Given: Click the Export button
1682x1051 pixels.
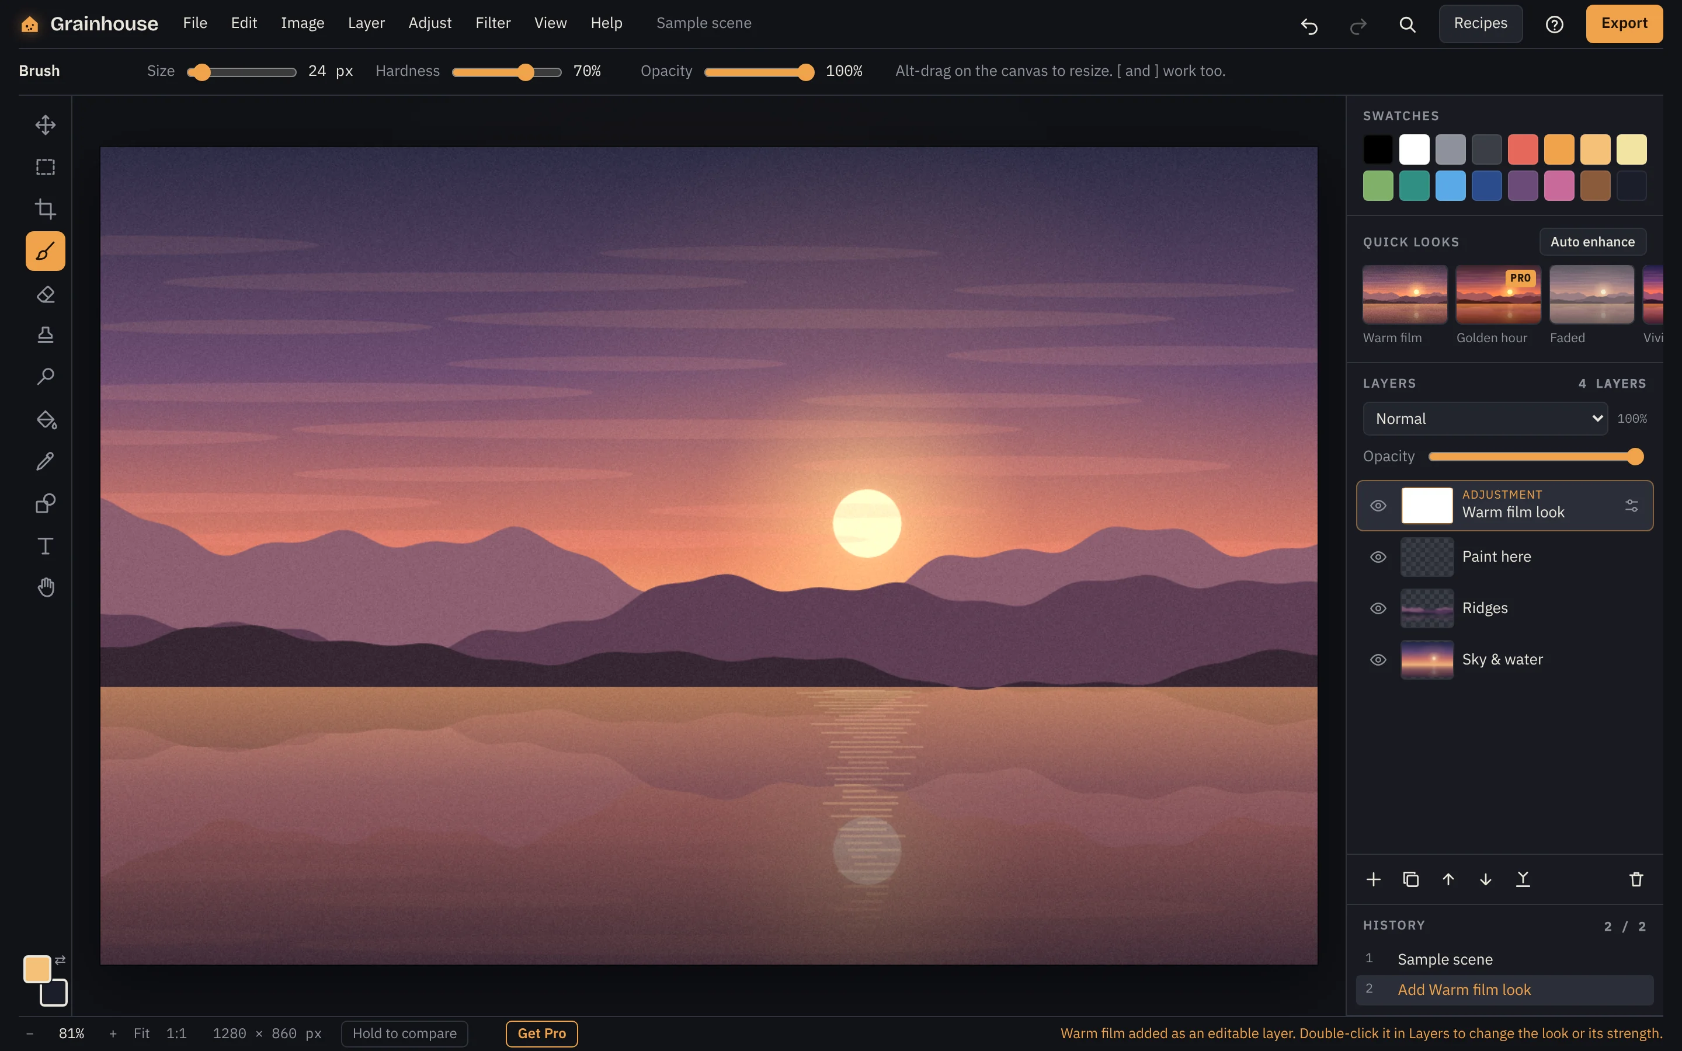Looking at the screenshot, I should (1624, 23).
